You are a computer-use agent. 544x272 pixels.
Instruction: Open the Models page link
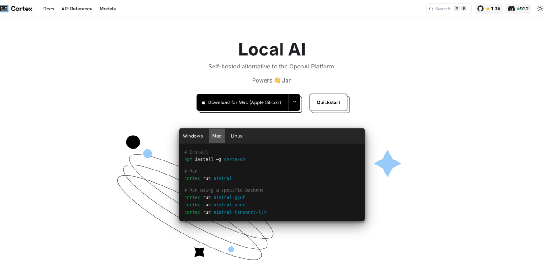coord(107,9)
